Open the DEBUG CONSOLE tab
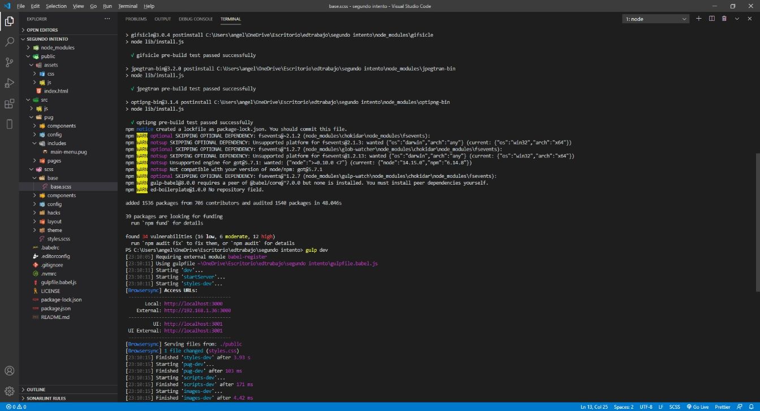The image size is (760, 411). coord(196,19)
